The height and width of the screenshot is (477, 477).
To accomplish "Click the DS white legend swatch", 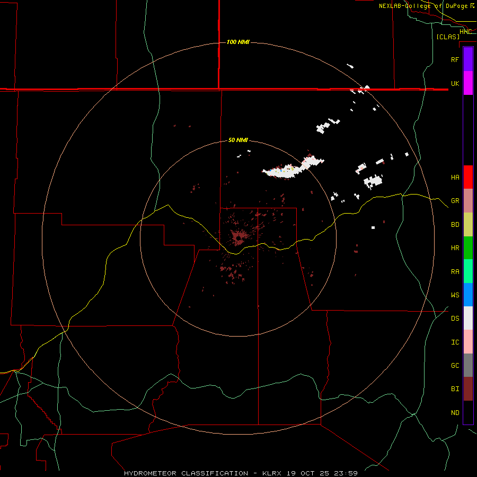I will (x=468, y=318).
